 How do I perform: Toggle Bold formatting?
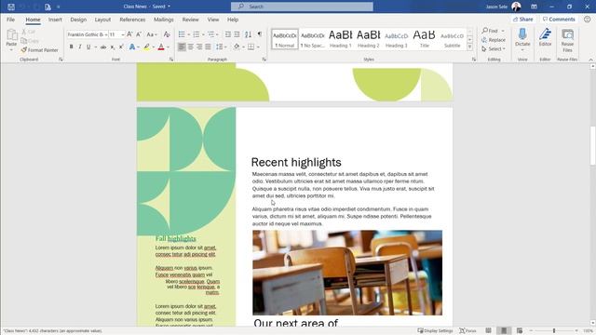71,47
